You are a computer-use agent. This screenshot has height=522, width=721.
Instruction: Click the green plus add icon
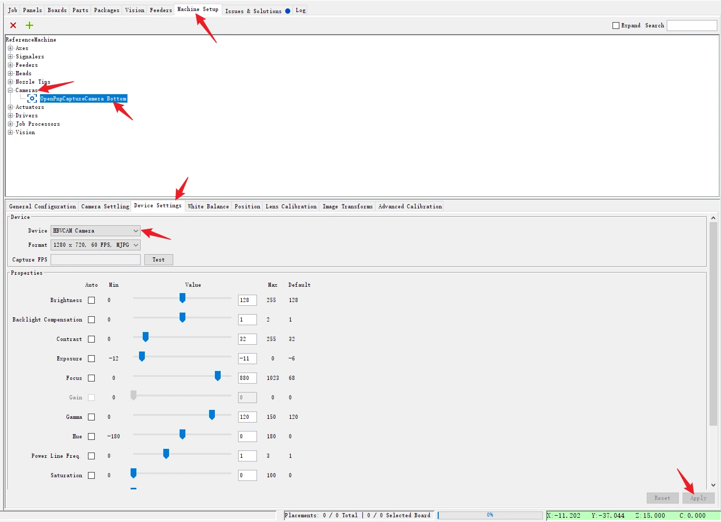coord(29,25)
